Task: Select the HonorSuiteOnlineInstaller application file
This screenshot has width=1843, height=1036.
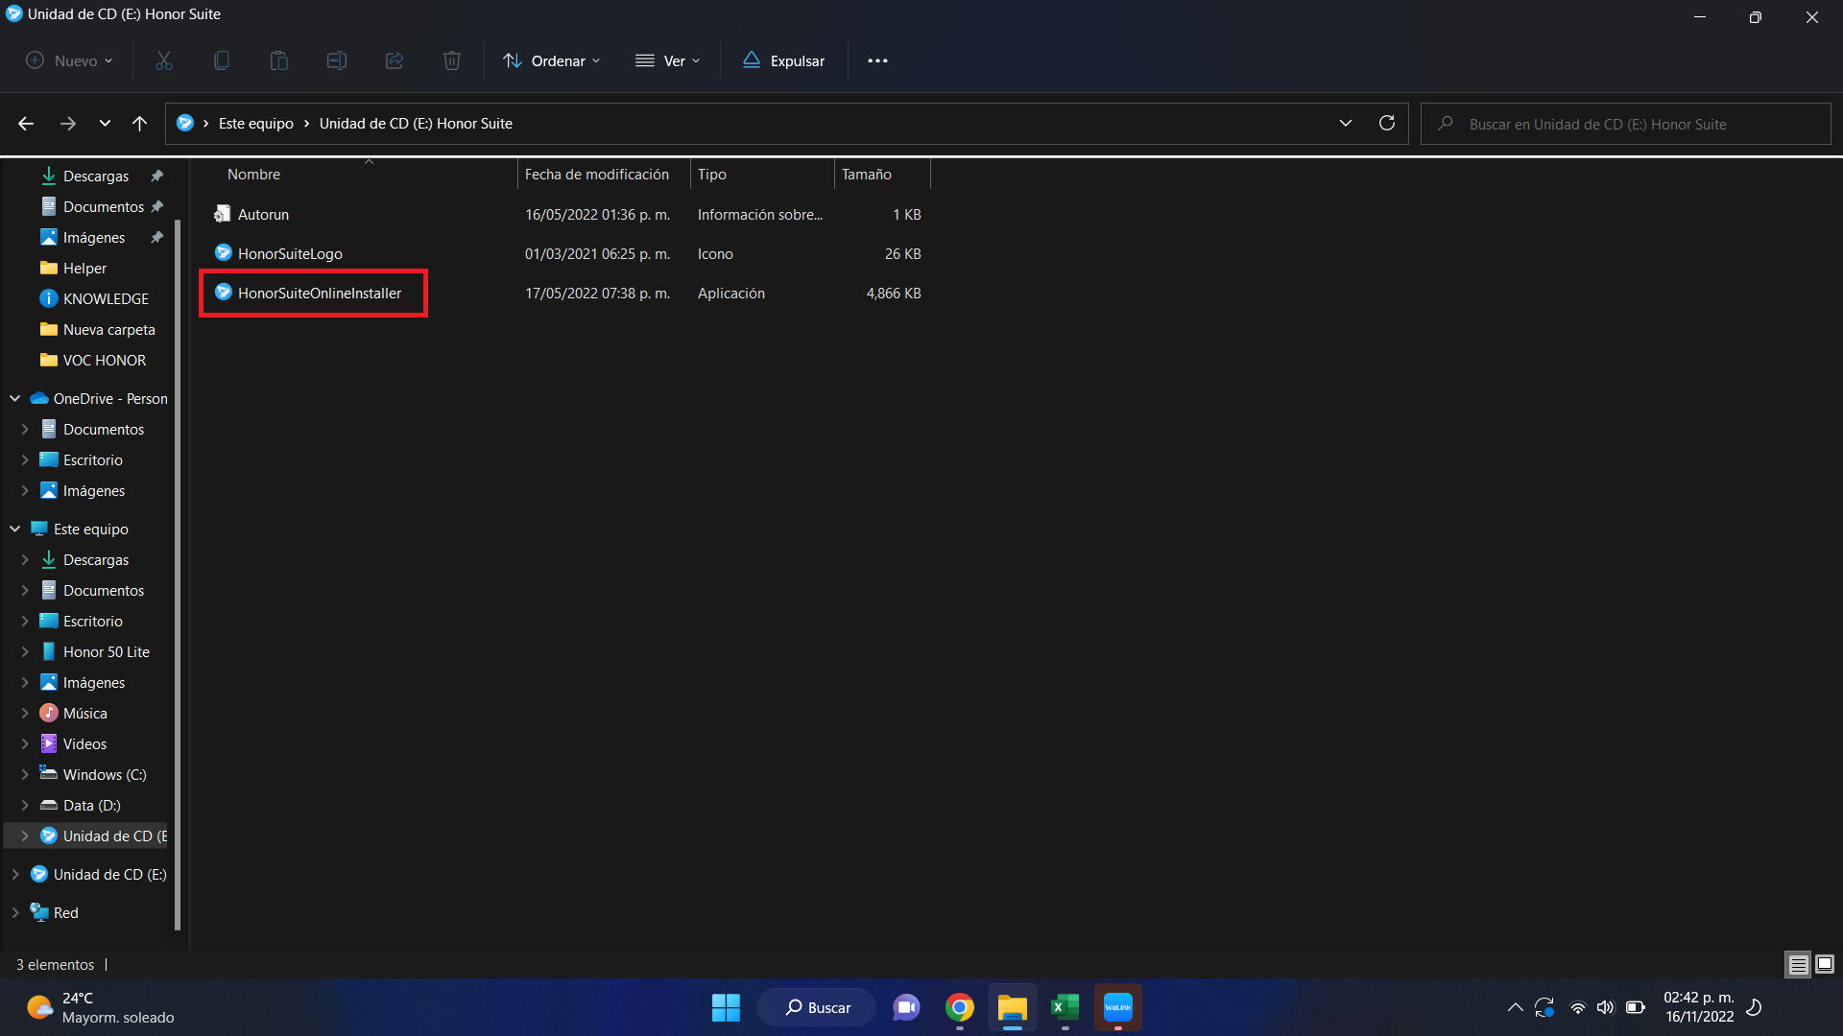Action: (319, 293)
